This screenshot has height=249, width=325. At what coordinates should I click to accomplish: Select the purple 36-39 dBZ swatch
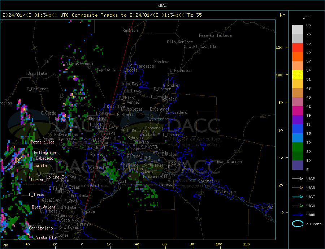click(298, 120)
